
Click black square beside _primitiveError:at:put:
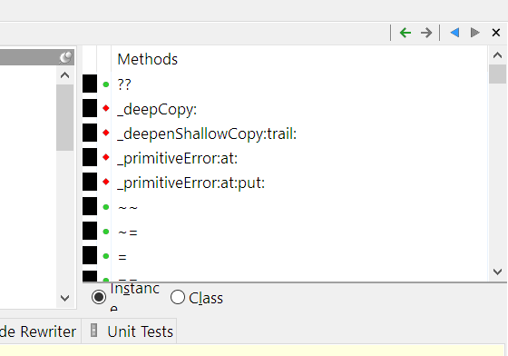pos(90,182)
